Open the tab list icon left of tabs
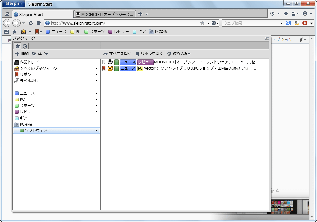Image resolution: width=317 pixels, height=222 pixels. 7,14
